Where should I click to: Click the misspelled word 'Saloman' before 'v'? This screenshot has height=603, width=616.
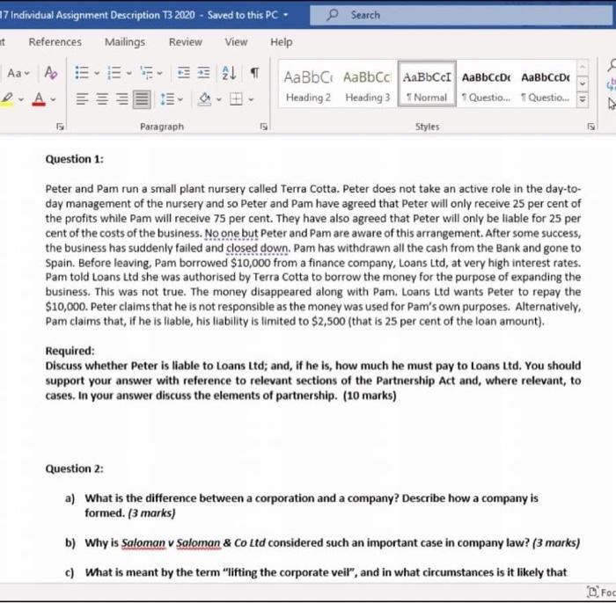tap(143, 543)
